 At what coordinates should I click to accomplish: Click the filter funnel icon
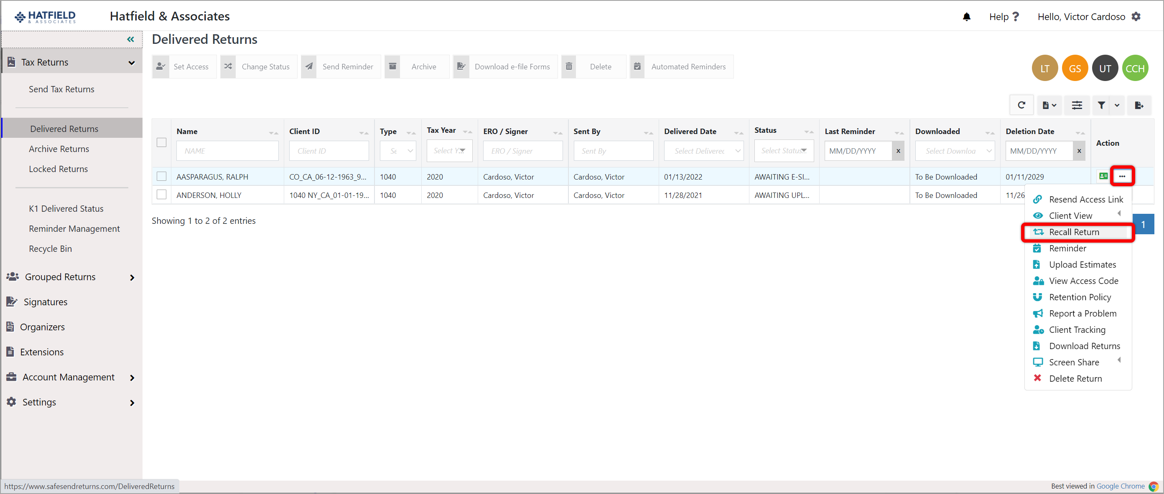pyautogui.click(x=1101, y=105)
